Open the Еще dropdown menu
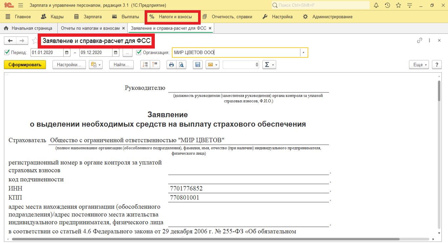This screenshot has height=243, width=448. [x=419, y=65]
